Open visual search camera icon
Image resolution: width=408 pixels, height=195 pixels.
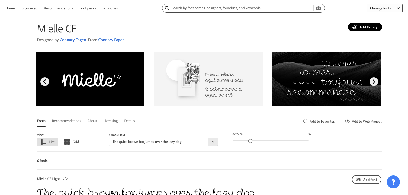[319, 8]
